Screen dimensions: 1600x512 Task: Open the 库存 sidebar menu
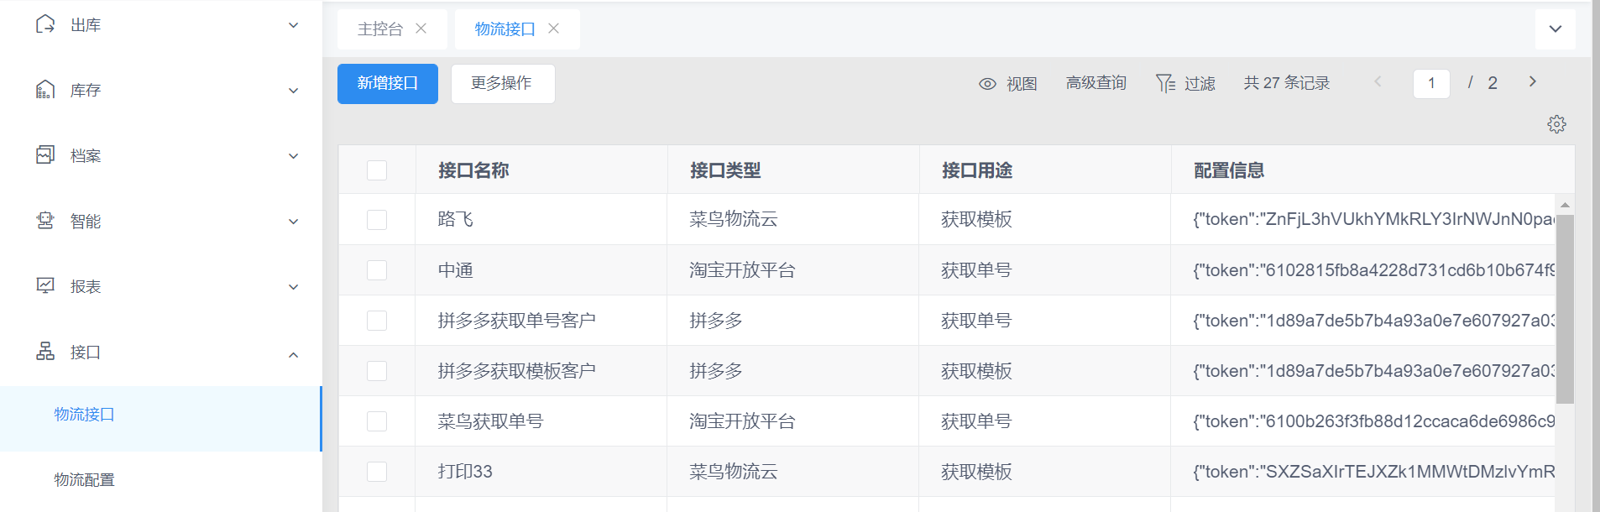(x=160, y=91)
